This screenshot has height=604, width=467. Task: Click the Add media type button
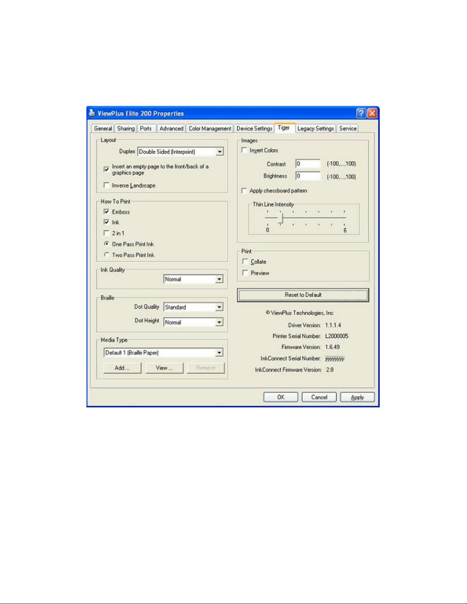pos(122,368)
